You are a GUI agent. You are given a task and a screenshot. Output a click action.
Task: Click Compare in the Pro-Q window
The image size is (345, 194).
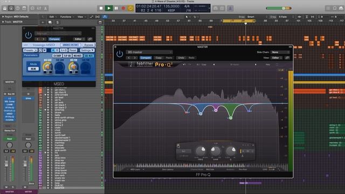tap(146, 58)
